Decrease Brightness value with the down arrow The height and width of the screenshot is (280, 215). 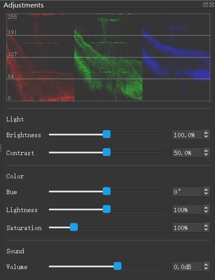tap(206, 137)
